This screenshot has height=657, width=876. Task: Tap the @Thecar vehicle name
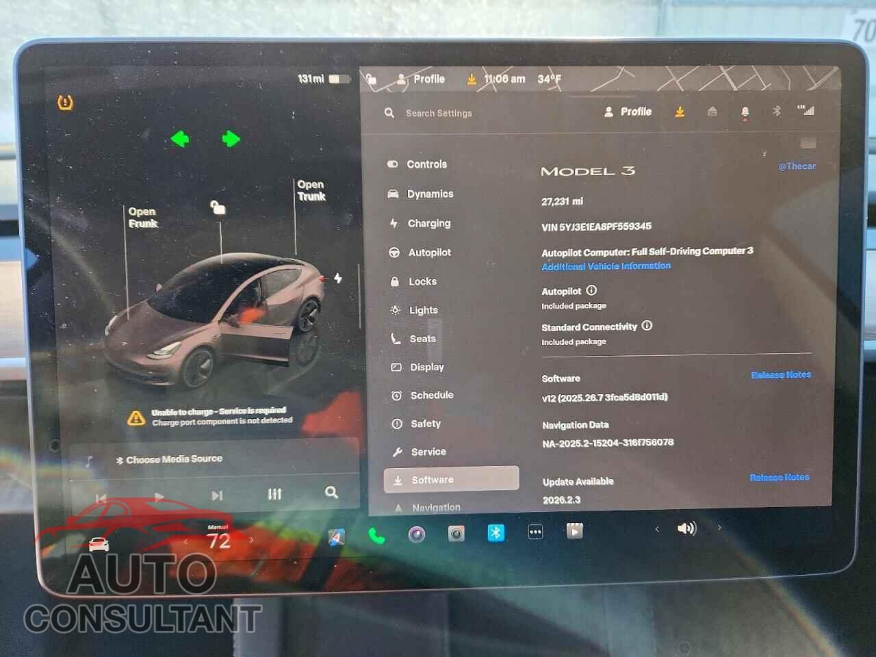(797, 166)
